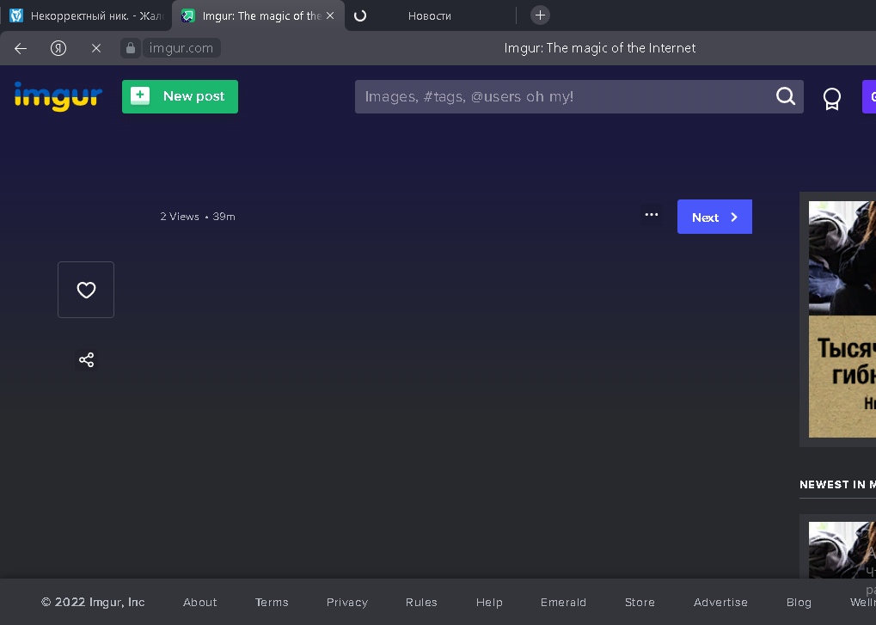Open the share icon menu

click(86, 359)
